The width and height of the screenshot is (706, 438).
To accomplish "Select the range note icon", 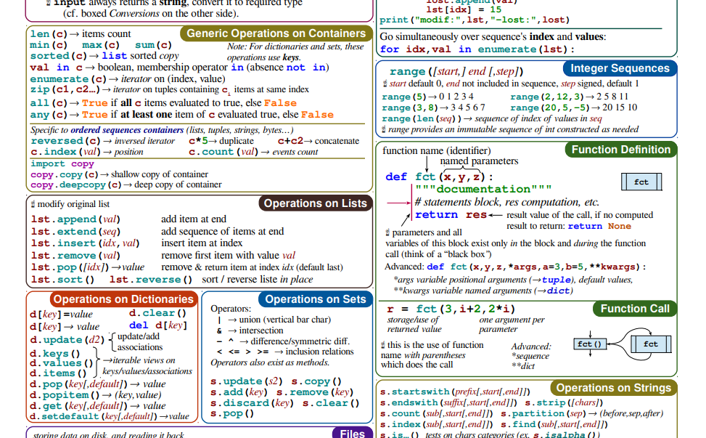I will [x=385, y=131].
